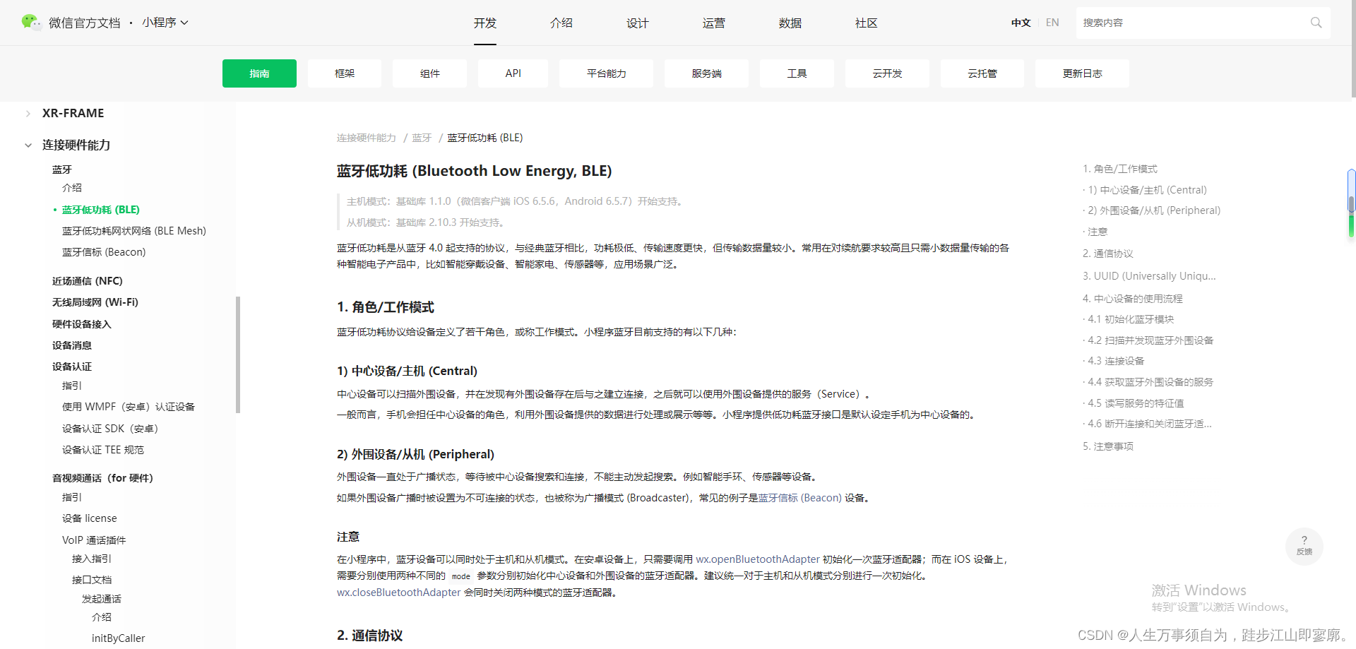Screen dimensions: 1356x649
Task: Open the 工具 sub-navigation button
Action: pyautogui.click(x=797, y=73)
